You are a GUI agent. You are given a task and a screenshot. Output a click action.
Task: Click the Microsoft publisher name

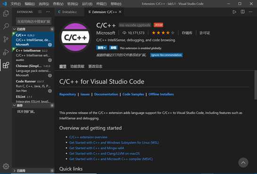(x=106, y=33)
